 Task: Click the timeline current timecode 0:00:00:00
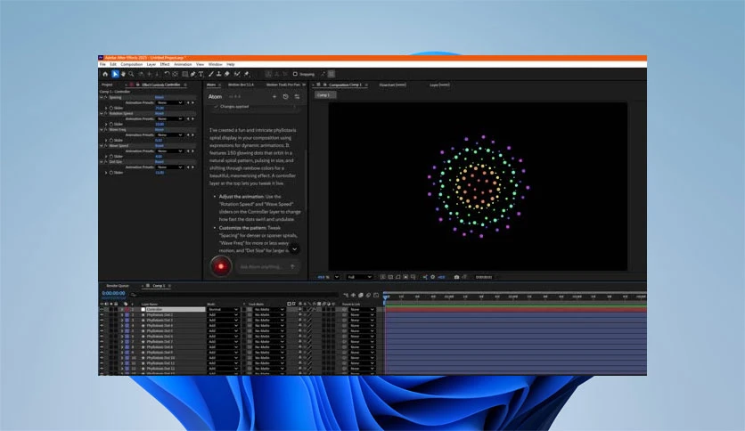(x=113, y=293)
